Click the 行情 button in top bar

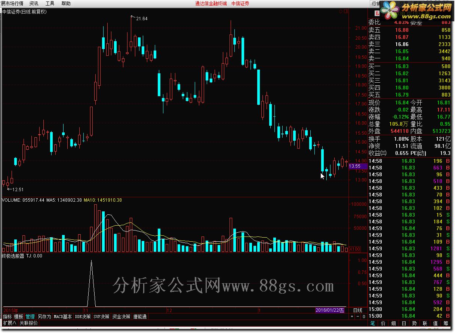click(375, 3)
